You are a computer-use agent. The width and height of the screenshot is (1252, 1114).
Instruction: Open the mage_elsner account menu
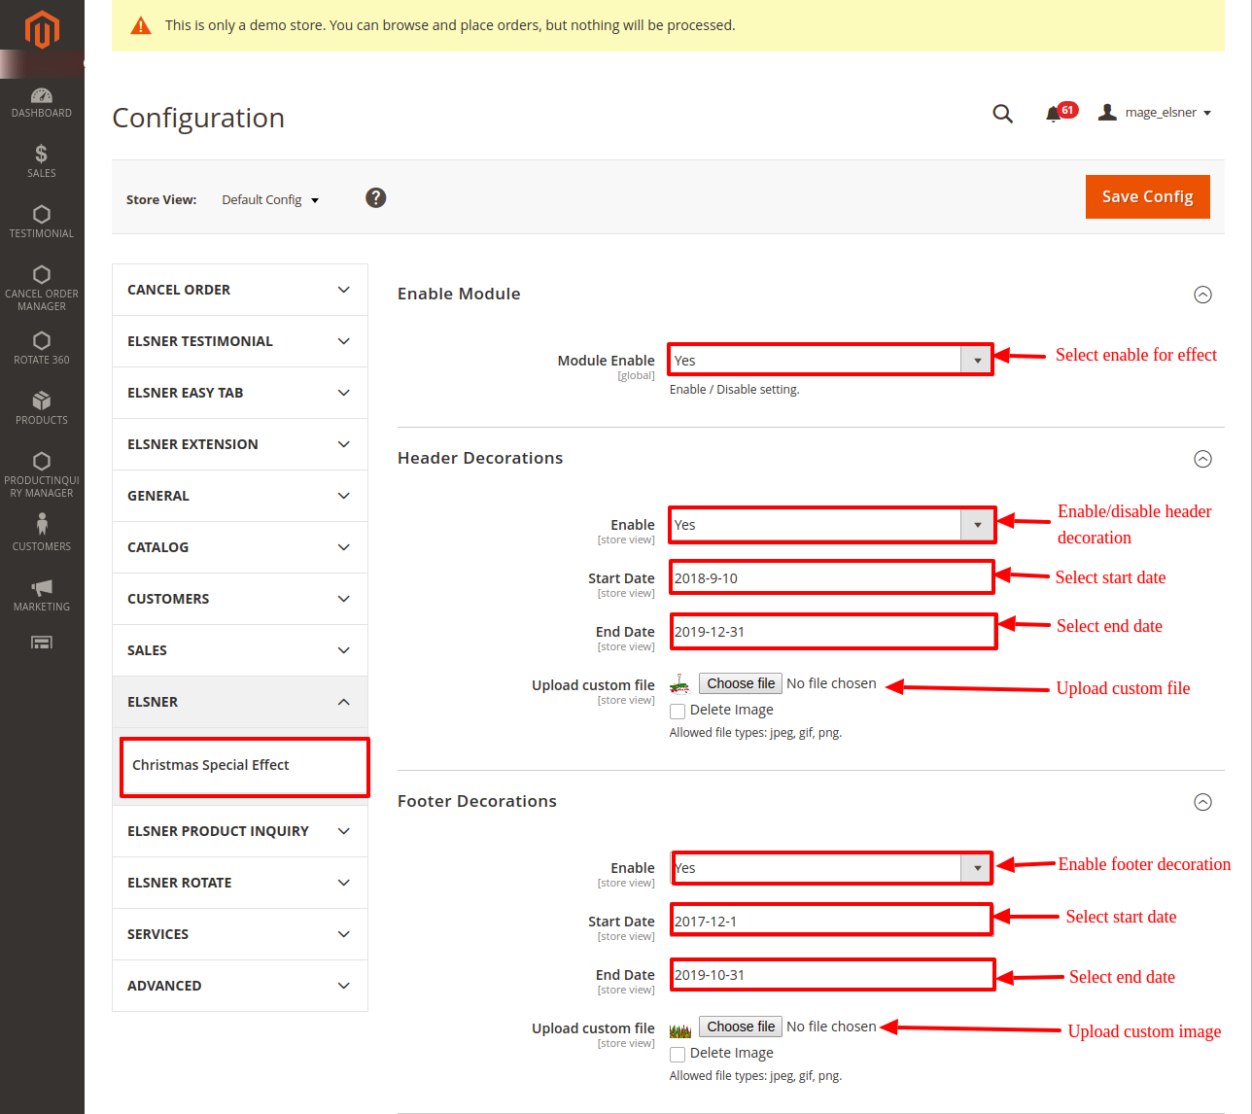coord(1156,113)
